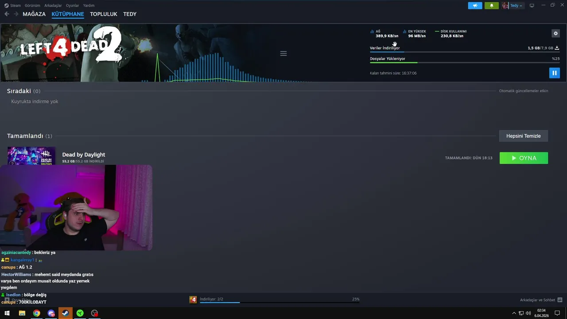Open the Windows Start menu
Screen dimensions: 567x319
tap(7, 313)
